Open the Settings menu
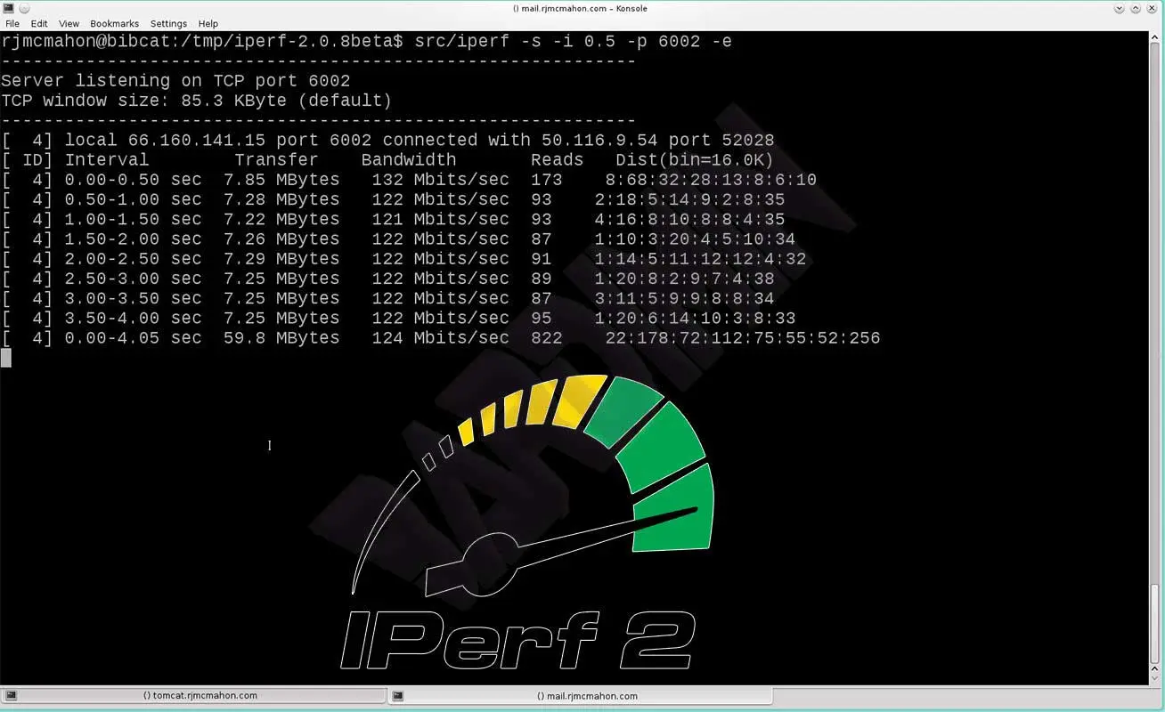Viewport: 1165px width, 712px height. click(x=168, y=23)
